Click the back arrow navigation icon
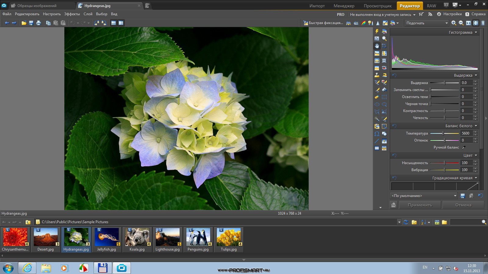The image size is (488, 274). click(x=7, y=23)
